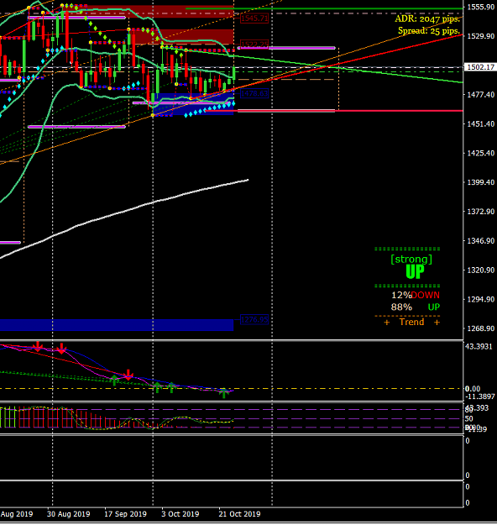Screen dimensions: 497x525
Task: Click the big green UP trend indicator
Action: tap(415, 271)
